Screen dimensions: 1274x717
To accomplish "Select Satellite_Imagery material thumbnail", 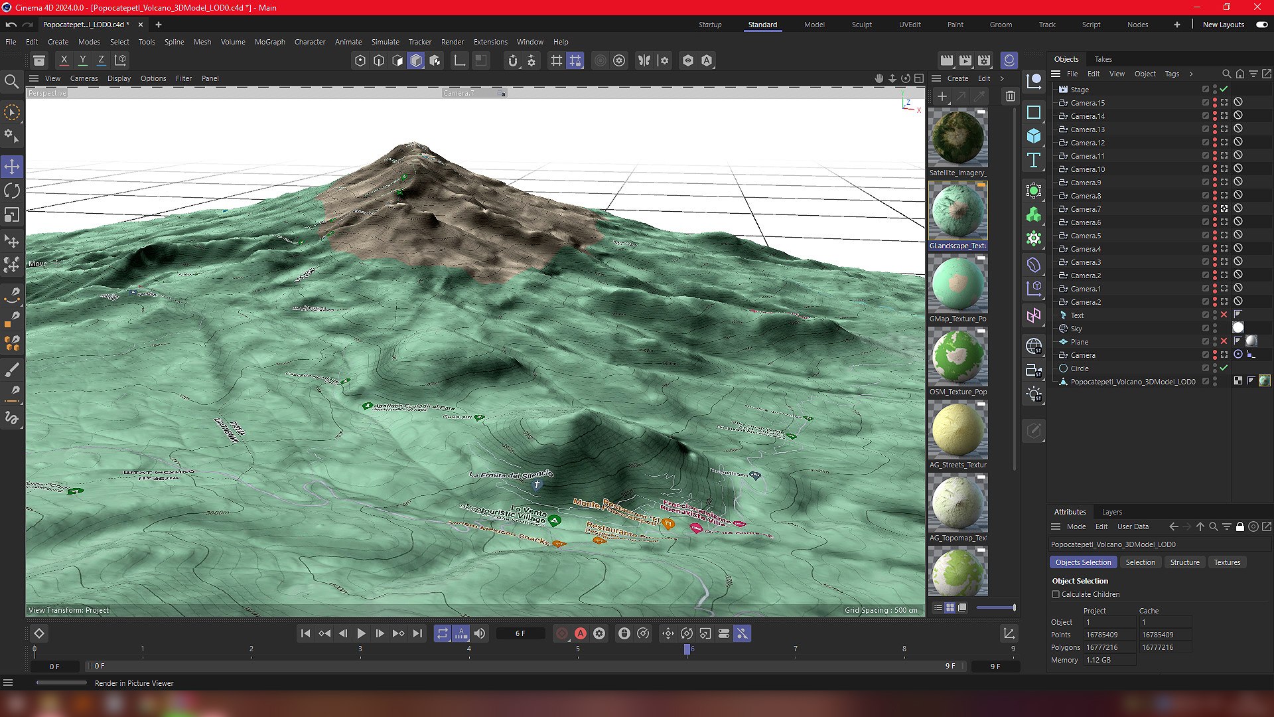I will pos(957,137).
